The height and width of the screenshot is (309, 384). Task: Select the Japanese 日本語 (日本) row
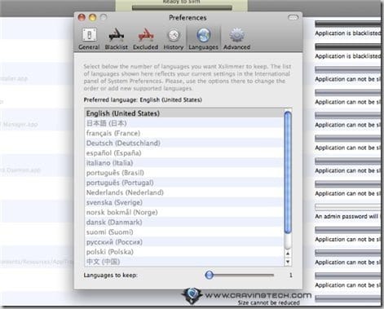tap(184, 123)
